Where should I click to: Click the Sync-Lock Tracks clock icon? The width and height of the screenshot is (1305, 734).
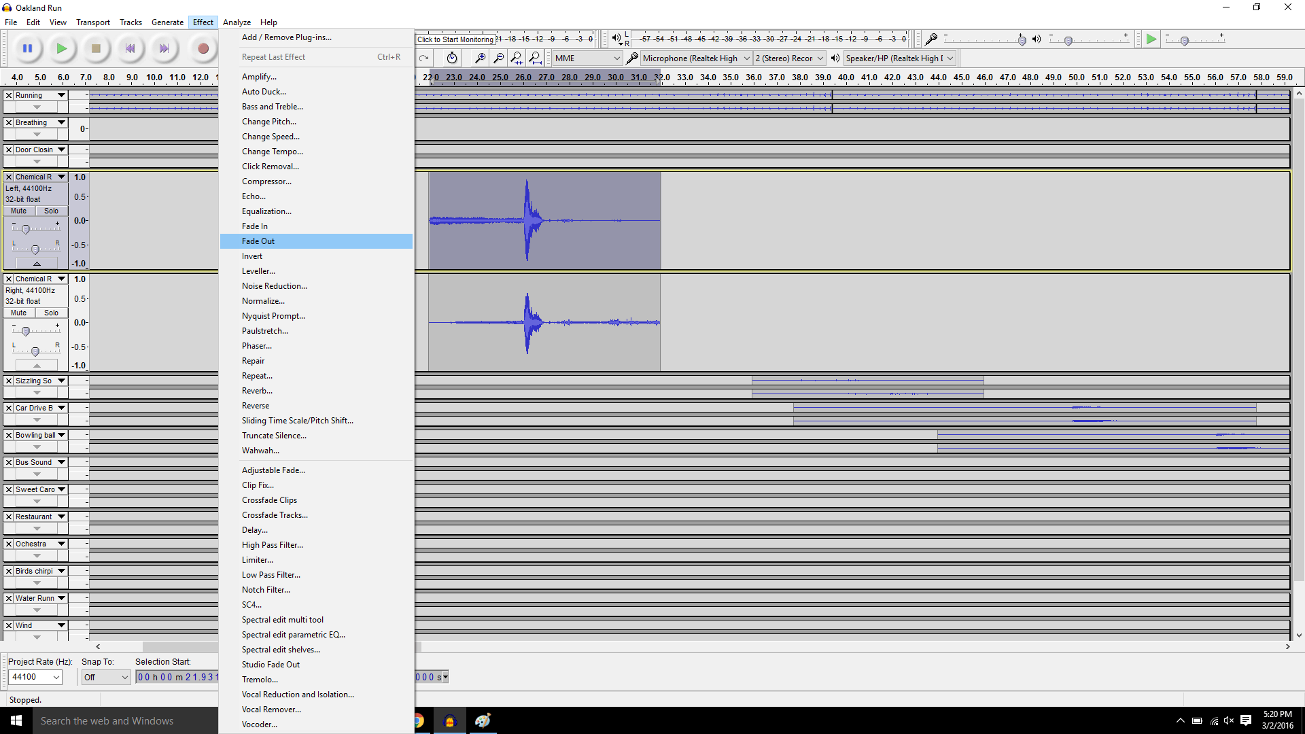pos(452,58)
